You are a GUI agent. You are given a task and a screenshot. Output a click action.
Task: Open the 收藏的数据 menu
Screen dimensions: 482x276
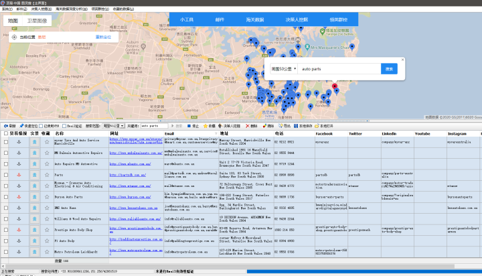[x=123, y=9]
